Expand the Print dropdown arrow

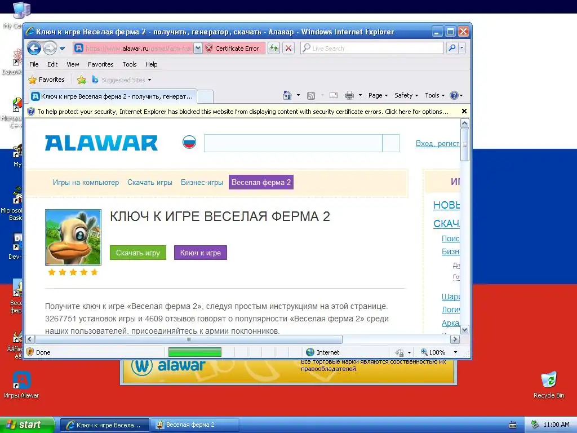(x=360, y=95)
